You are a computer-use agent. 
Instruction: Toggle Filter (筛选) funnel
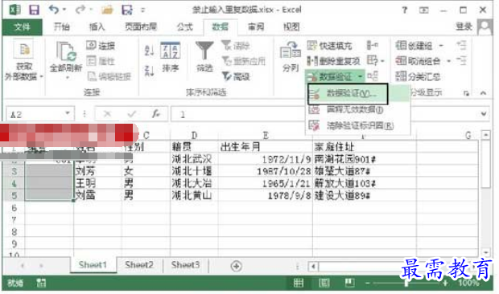pos(204,57)
